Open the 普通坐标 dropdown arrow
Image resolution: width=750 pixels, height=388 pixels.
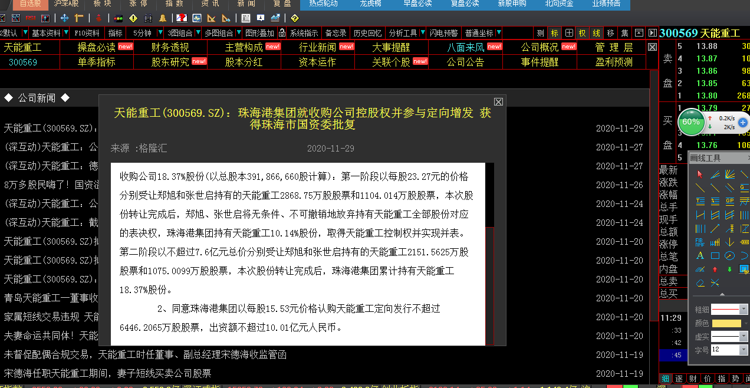(499, 32)
